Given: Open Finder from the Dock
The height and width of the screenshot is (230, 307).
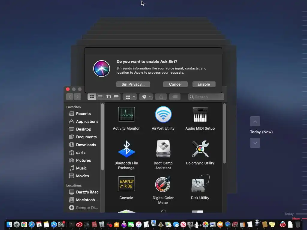Looking at the screenshot, I should coord(9,224).
